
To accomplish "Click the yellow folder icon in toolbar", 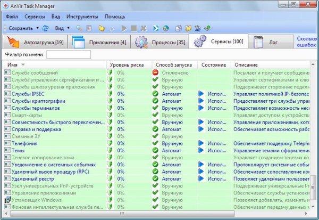I will click(x=102, y=28).
